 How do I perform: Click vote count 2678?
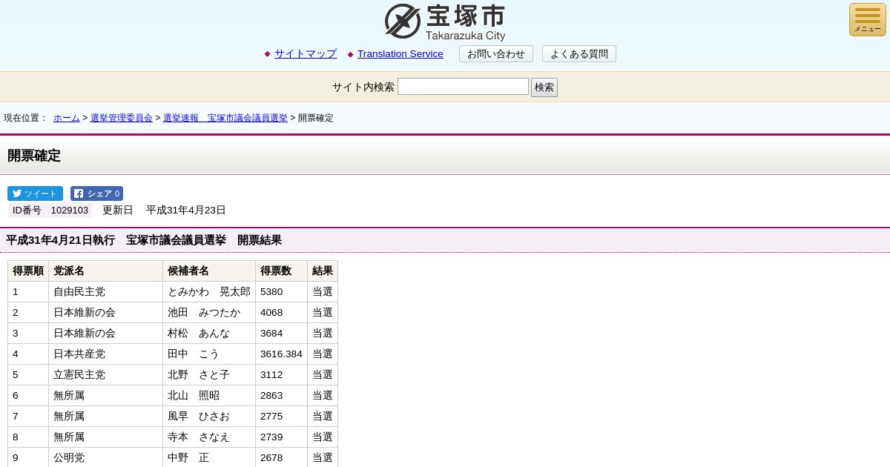click(282, 457)
